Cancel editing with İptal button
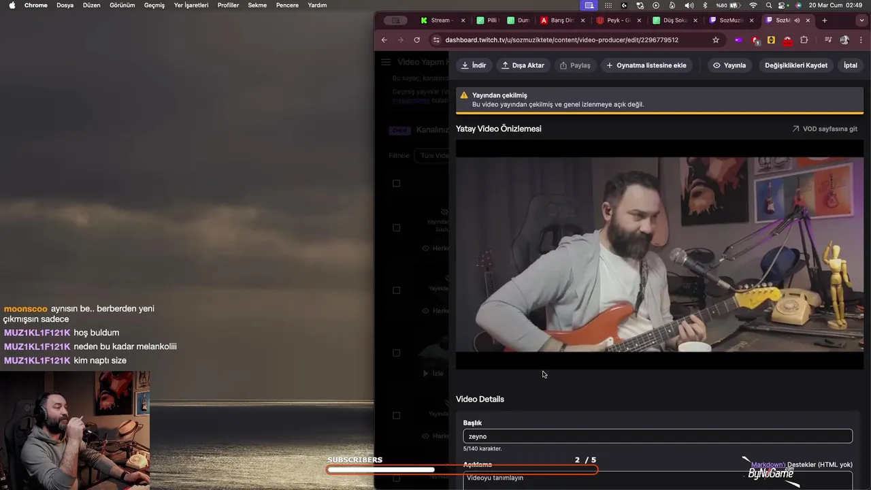 click(x=851, y=65)
